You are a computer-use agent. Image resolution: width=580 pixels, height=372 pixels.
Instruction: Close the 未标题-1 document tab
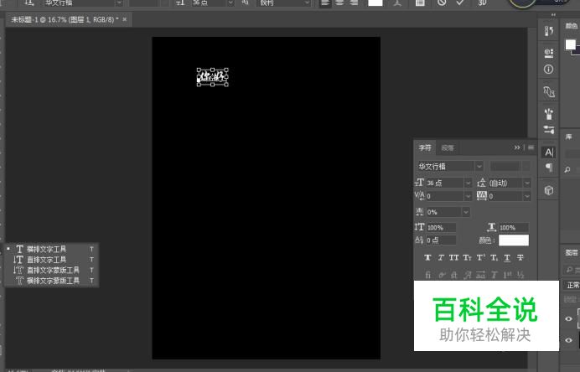tap(125, 19)
